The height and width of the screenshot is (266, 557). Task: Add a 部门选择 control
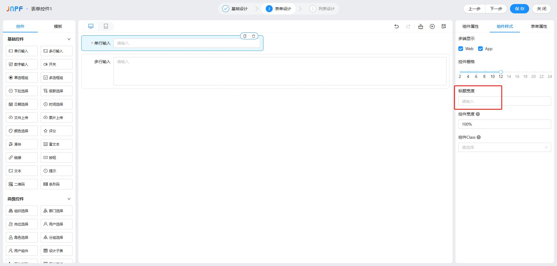pyautogui.click(x=57, y=211)
